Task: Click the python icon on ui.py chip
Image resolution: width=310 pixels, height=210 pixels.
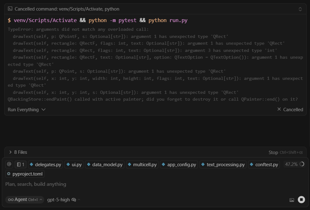Action: point(68,164)
